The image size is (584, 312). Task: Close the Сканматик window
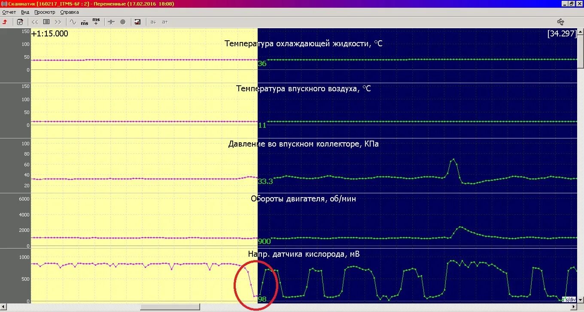pos(579,4)
